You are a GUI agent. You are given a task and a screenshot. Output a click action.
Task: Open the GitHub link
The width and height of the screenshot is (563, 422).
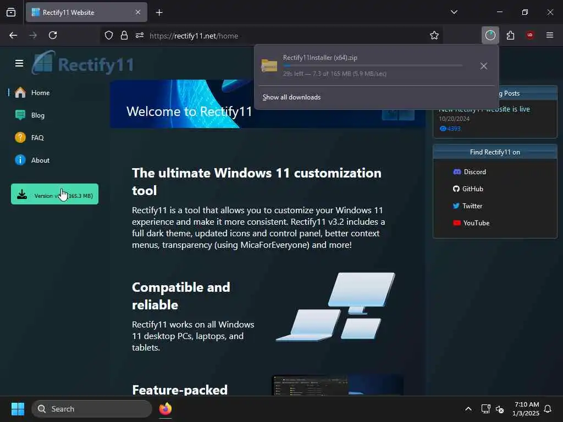pyautogui.click(x=468, y=189)
